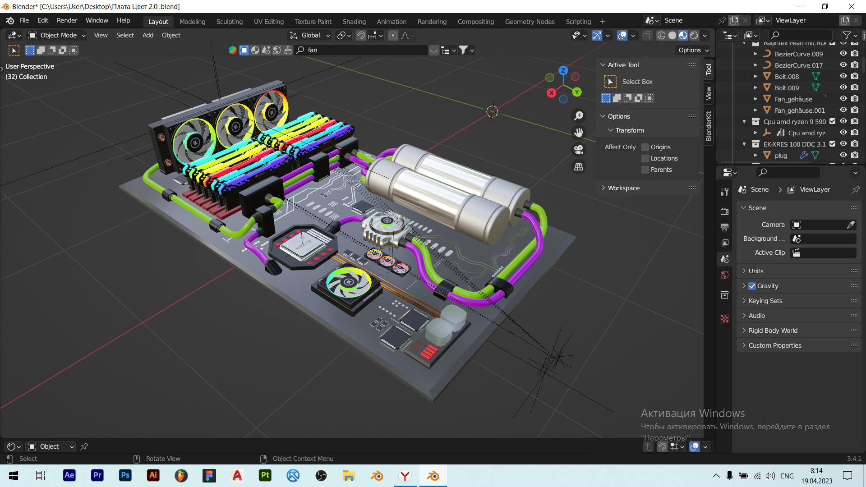Open Adobe After Effects from taskbar
The height and width of the screenshot is (487, 866).
(69, 475)
